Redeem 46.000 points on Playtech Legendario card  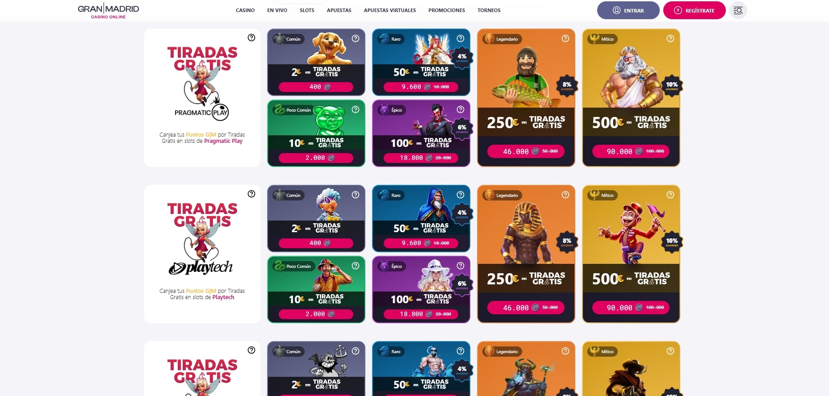pos(526,308)
